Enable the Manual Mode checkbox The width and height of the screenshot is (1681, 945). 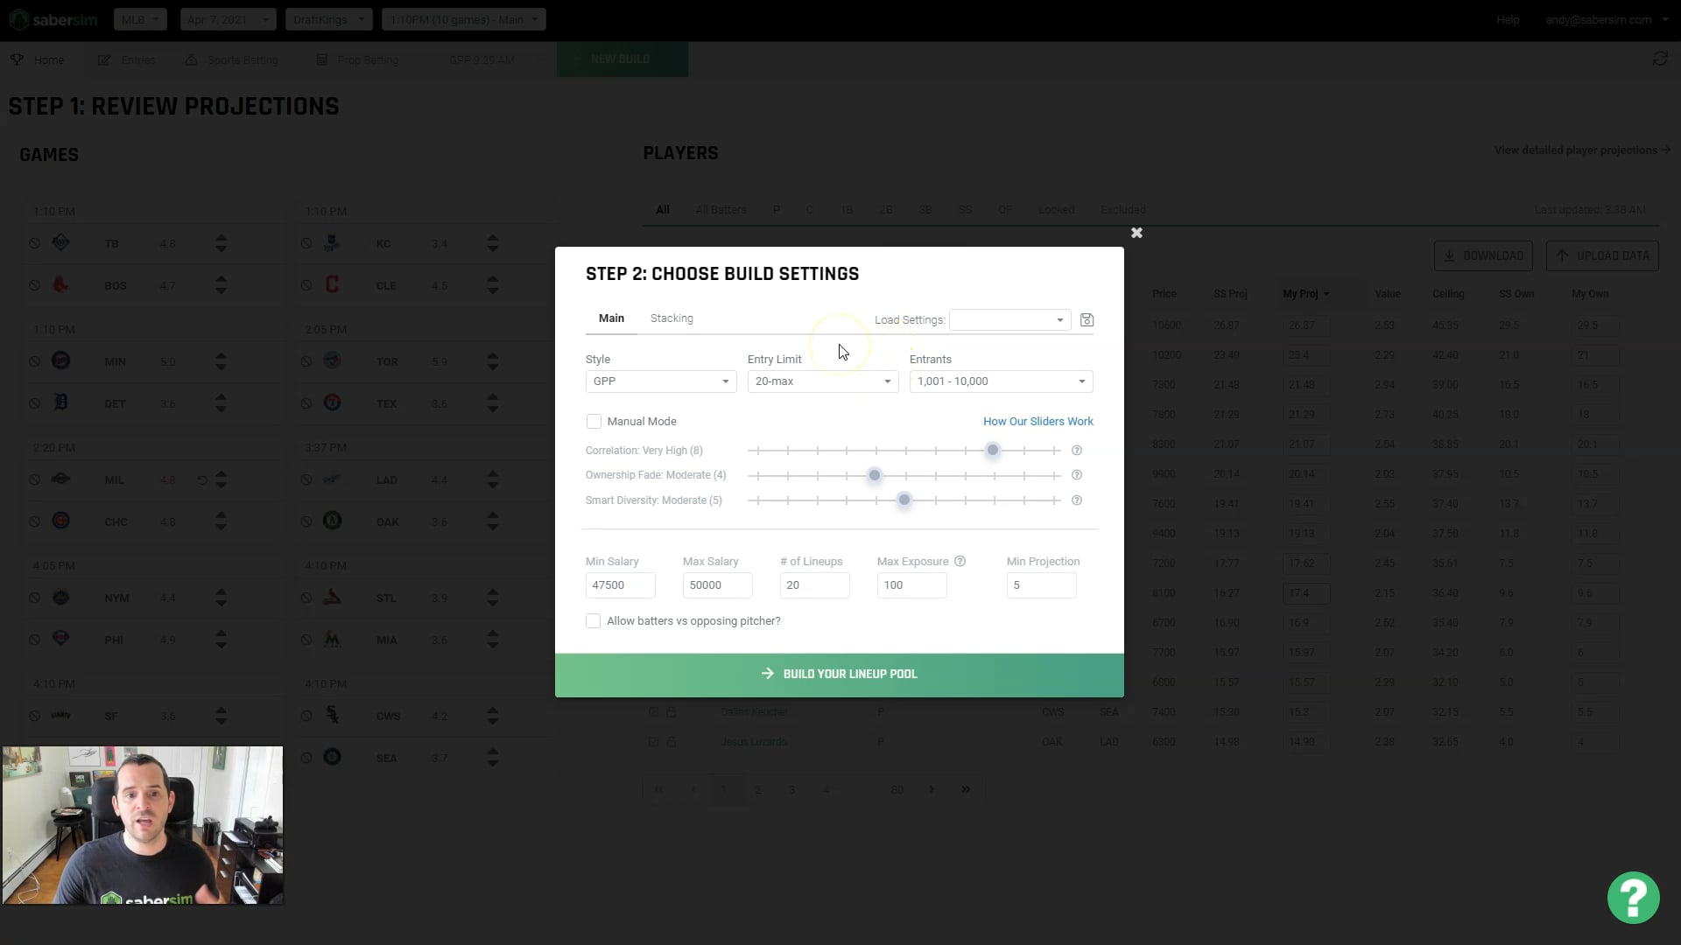pyautogui.click(x=594, y=422)
